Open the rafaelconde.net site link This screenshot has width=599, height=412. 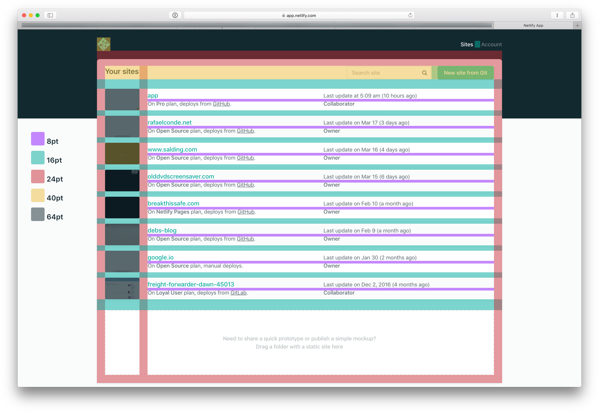(170, 122)
